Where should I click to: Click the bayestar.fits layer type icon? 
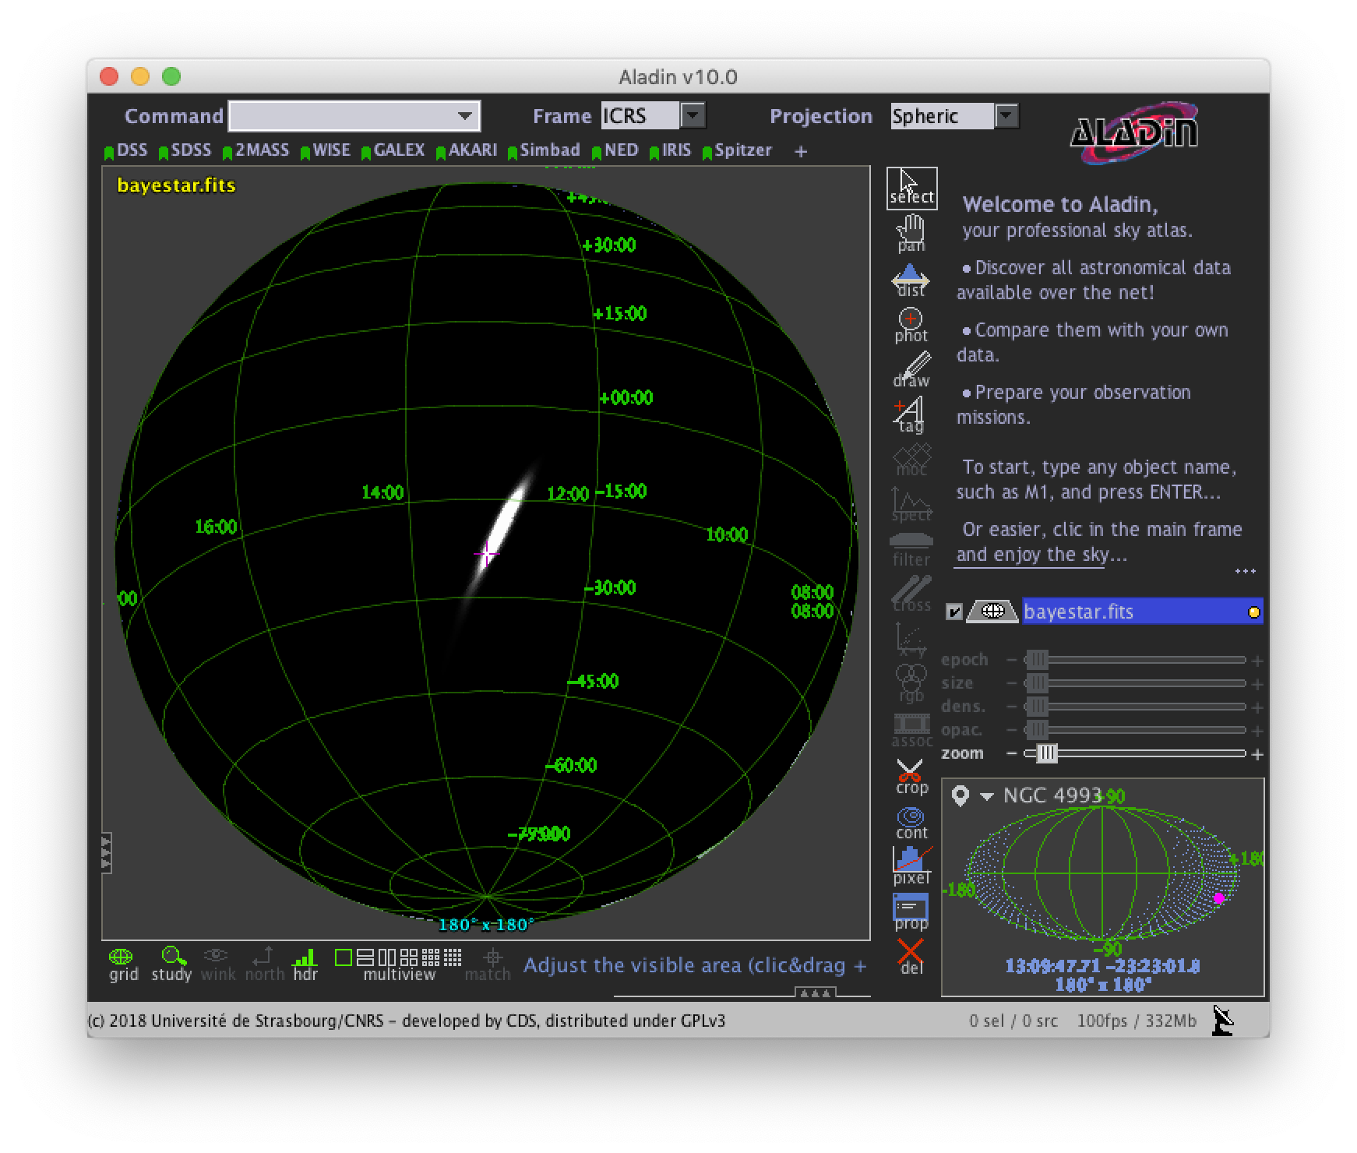coord(992,612)
